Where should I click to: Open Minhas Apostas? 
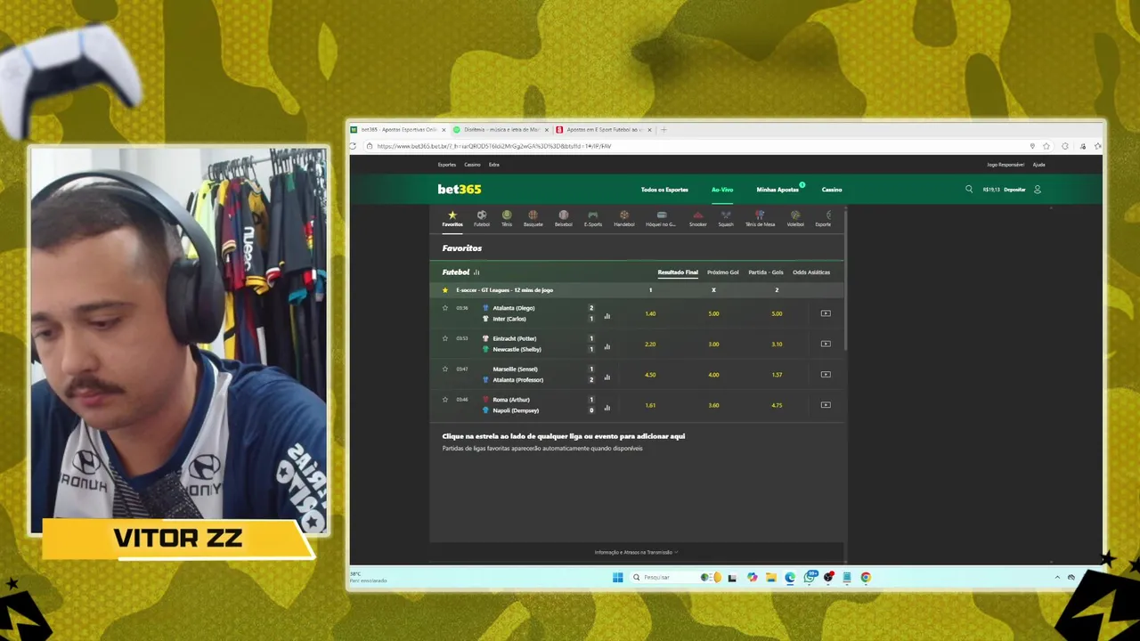[778, 190]
